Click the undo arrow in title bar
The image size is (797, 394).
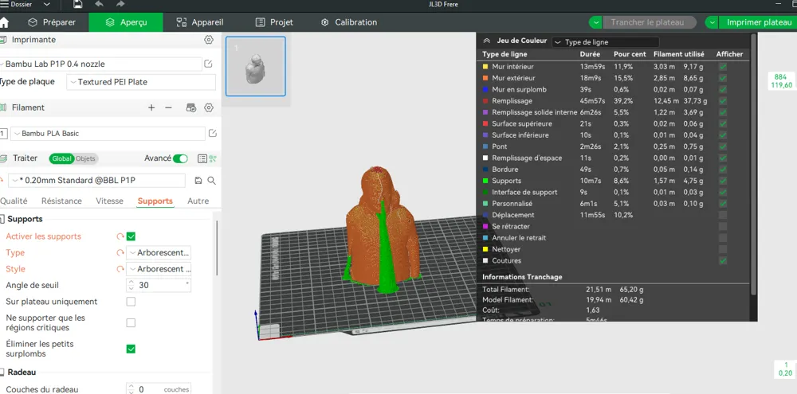click(99, 5)
